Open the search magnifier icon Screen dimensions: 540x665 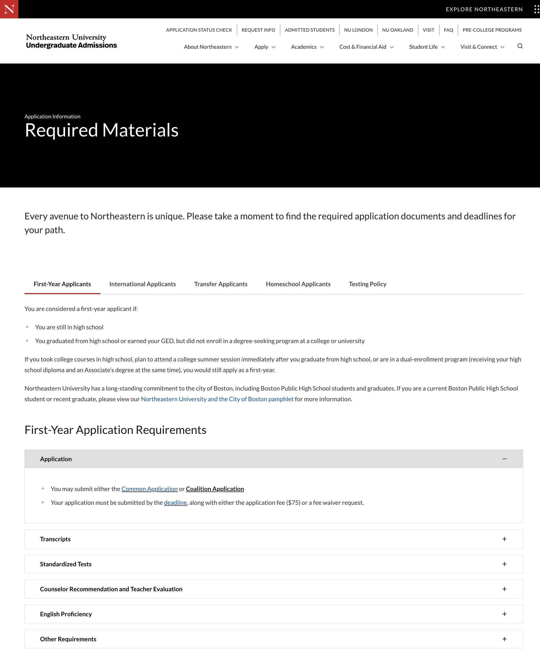(x=520, y=46)
